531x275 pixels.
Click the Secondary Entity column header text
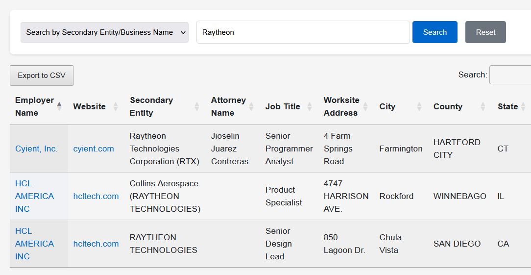click(x=151, y=106)
